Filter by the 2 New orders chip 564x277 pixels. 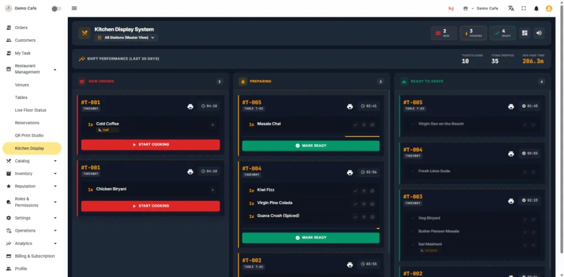(x=443, y=33)
